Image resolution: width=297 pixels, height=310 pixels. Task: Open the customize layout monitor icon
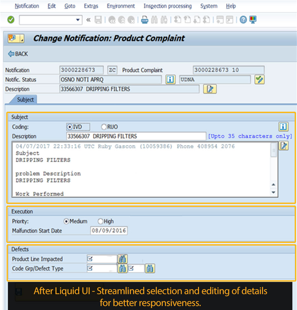point(253,20)
